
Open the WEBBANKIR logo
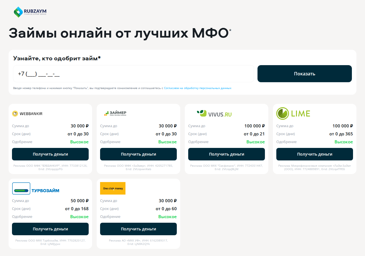pyautogui.click(x=27, y=113)
